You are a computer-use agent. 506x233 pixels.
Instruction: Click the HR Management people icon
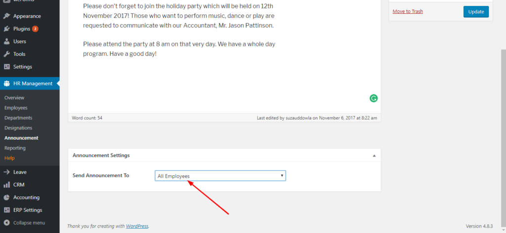click(x=7, y=83)
